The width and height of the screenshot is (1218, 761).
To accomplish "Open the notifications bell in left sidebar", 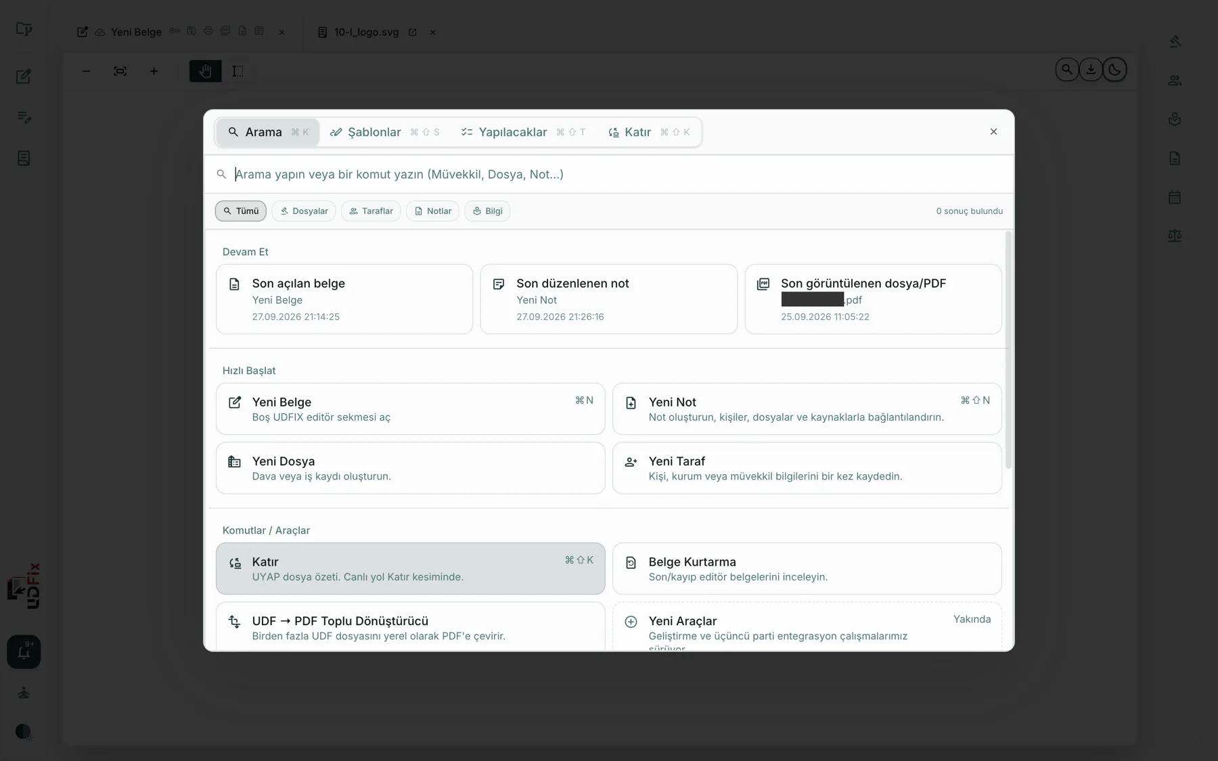I will [24, 652].
